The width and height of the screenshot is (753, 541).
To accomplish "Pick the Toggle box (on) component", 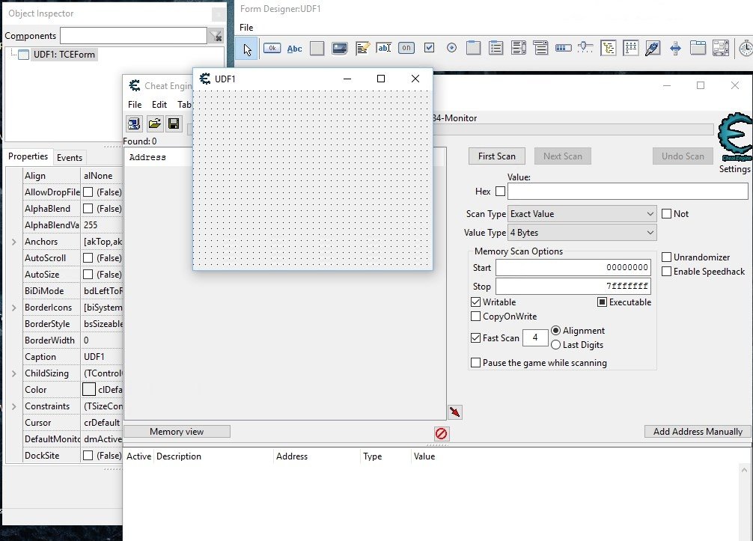I will click(x=406, y=49).
